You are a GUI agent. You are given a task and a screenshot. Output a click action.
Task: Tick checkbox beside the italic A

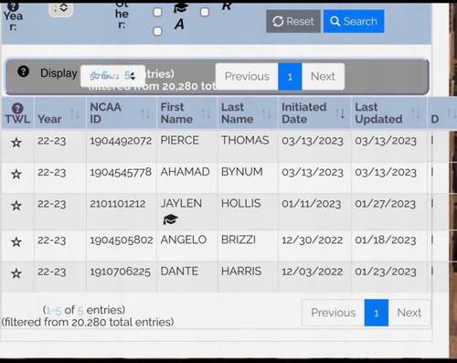point(157,31)
